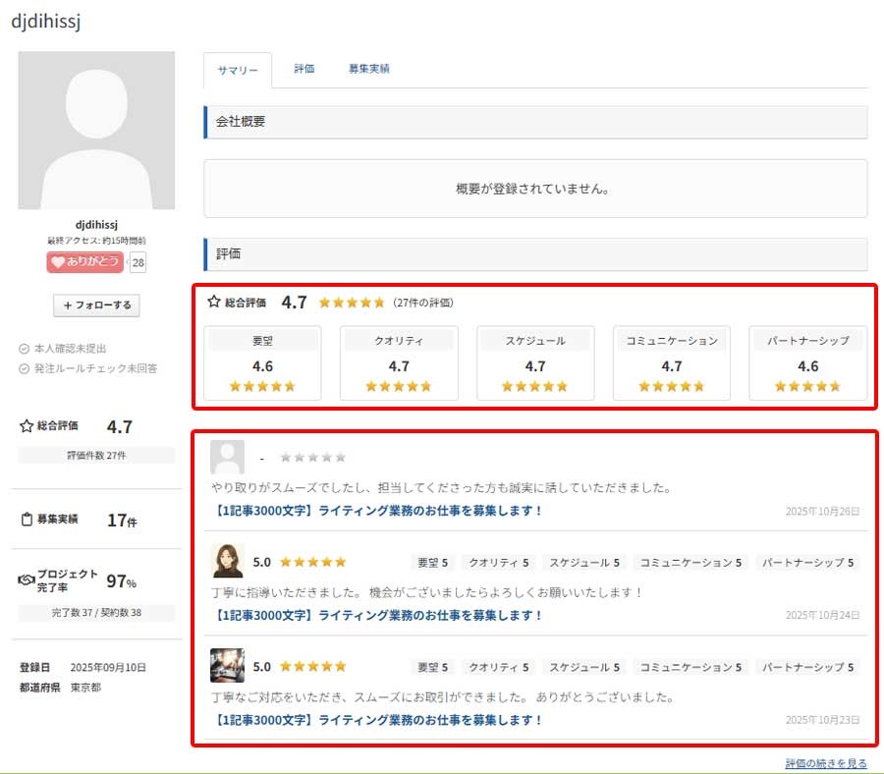Click 評価の続きを見る link
The height and width of the screenshot is (774, 884).
[825, 763]
